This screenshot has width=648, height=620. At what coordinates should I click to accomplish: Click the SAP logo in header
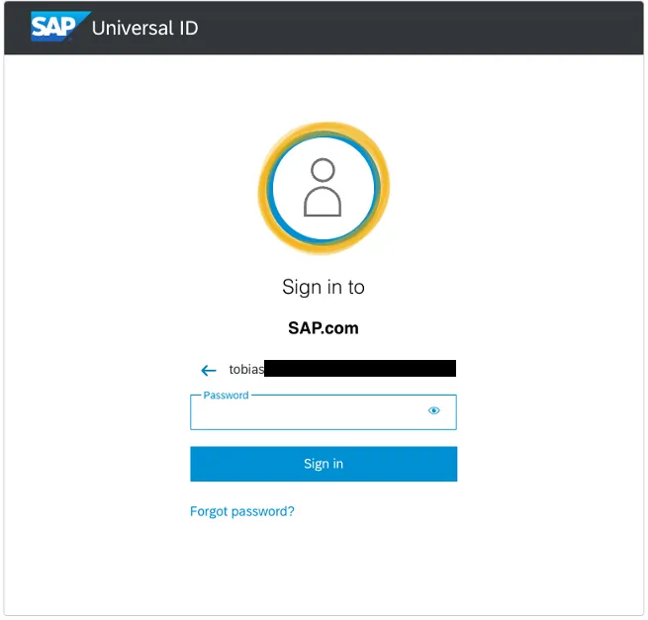(x=60, y=26)
